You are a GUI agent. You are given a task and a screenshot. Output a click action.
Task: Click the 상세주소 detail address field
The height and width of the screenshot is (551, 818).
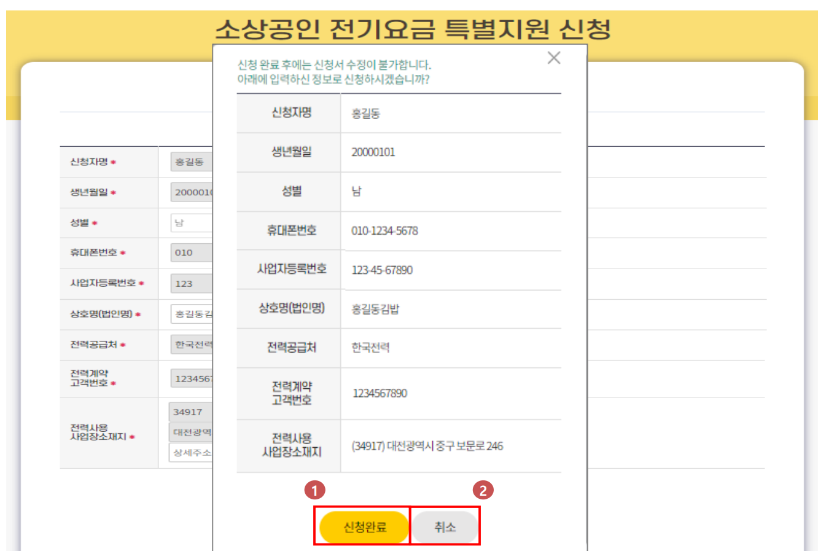(190, 453)
